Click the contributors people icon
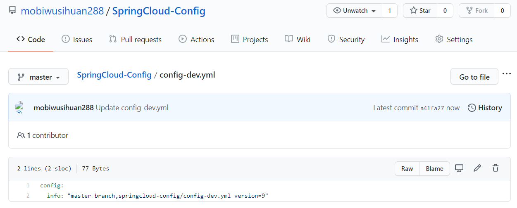Viewport: 517px width, 208px height. click(21, 135)
